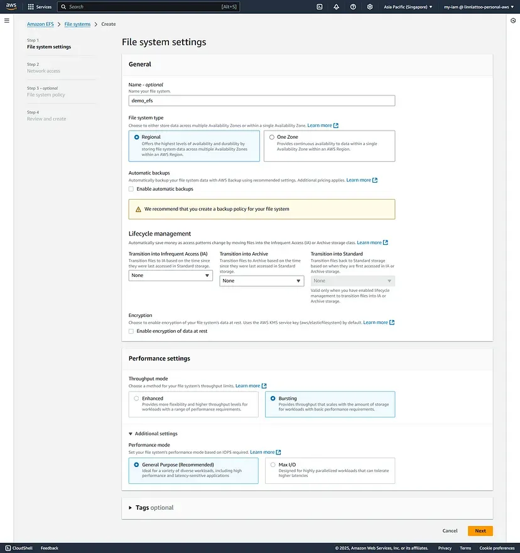Screen dimensions: 520x553
Task: Open Learn more link for Encryption
Action: pos(376,323)
